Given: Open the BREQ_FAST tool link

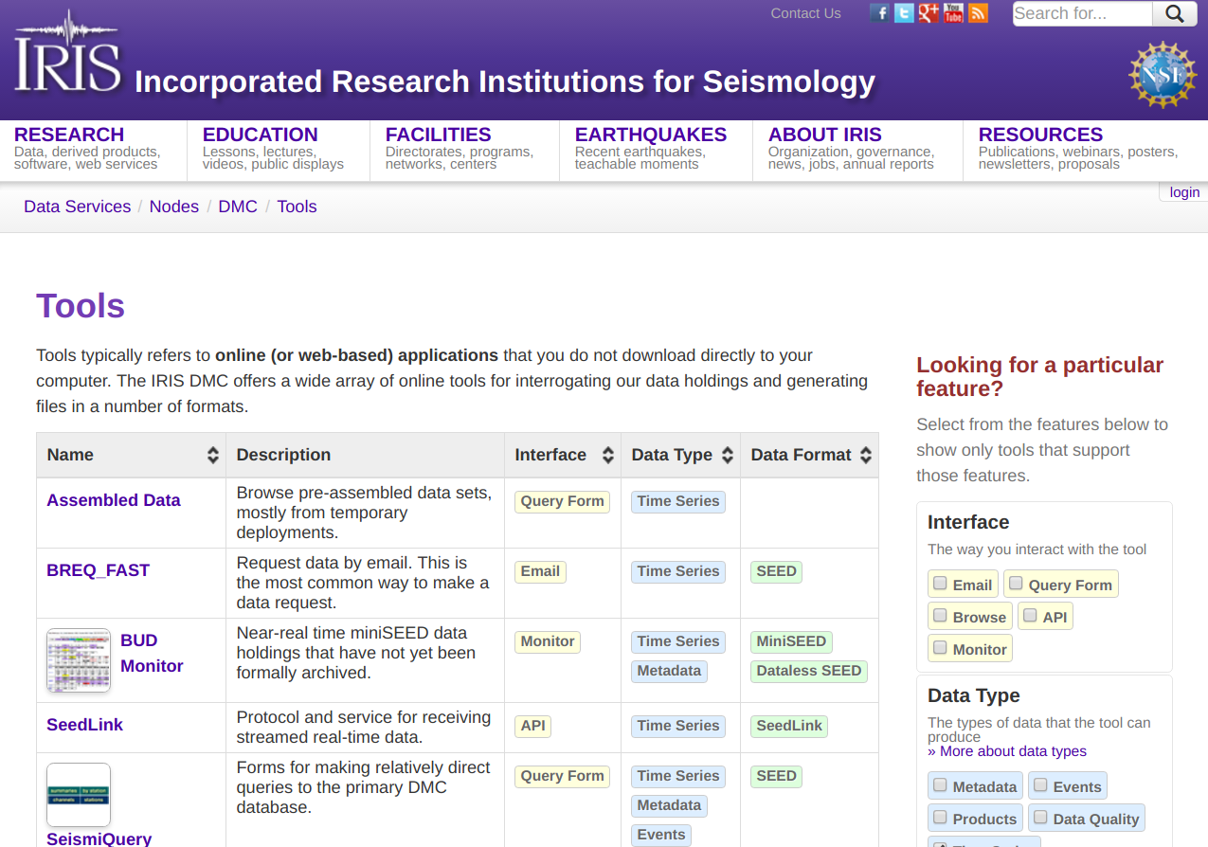Looking at the screenshot, I should coord(99,570).
